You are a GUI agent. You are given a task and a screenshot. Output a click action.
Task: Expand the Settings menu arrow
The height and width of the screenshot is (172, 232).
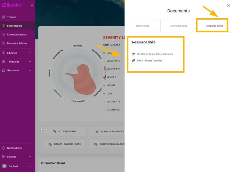[x=30, y=157]
